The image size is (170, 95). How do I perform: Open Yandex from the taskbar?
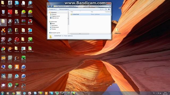coord(30,93)
